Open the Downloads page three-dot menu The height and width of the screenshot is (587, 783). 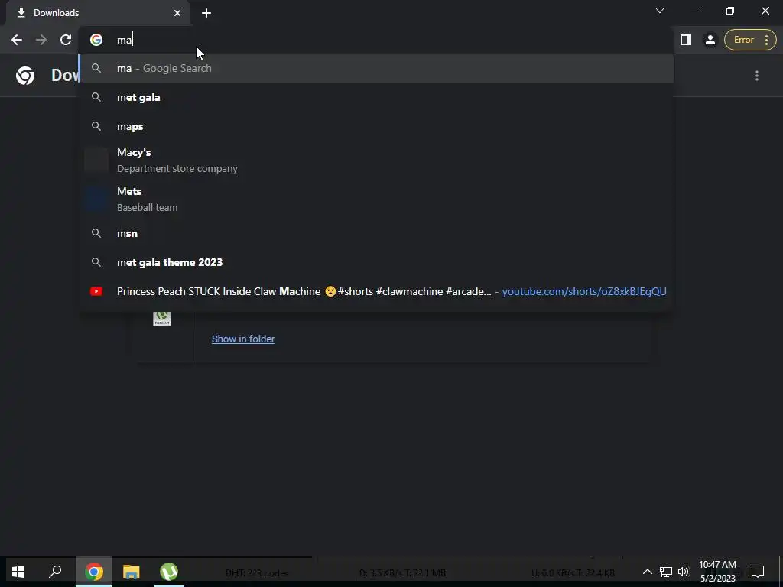[757, 76]
